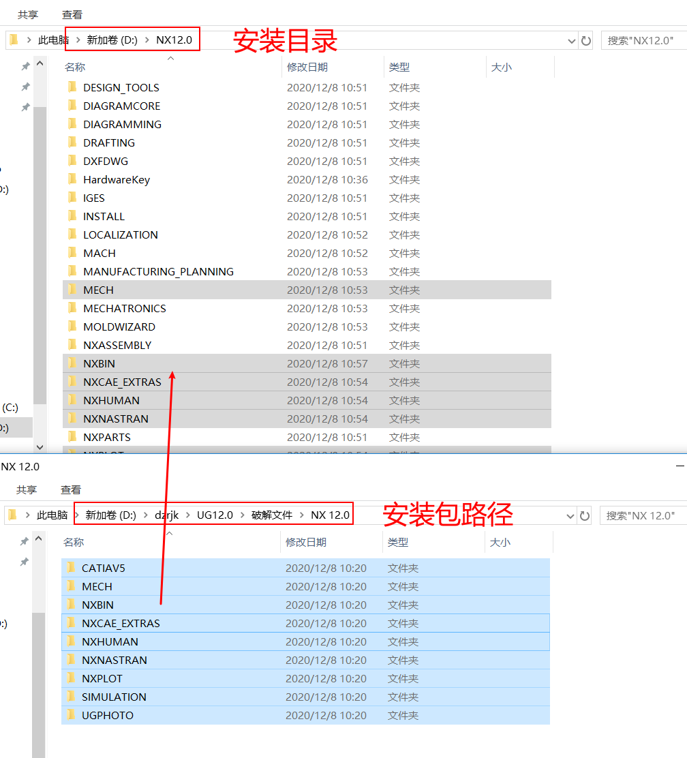Image resolution: width=687 pixels, height=758 pixels.
Task: Sort by 修改日期 column in the upper window
Action: click(x=307, y=67)
